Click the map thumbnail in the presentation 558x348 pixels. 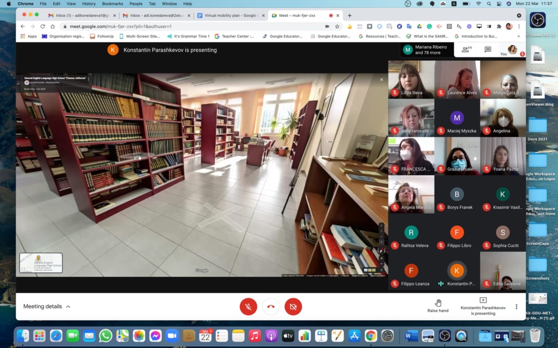pos(41,263)
